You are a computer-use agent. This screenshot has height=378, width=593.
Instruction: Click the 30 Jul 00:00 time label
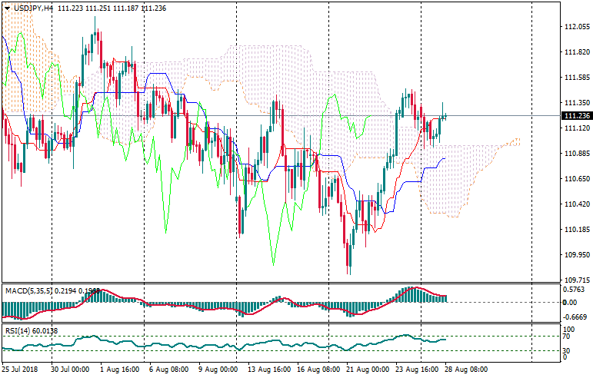(x=72, y=370)
